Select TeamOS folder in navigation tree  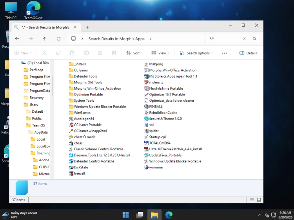point(35,125)
